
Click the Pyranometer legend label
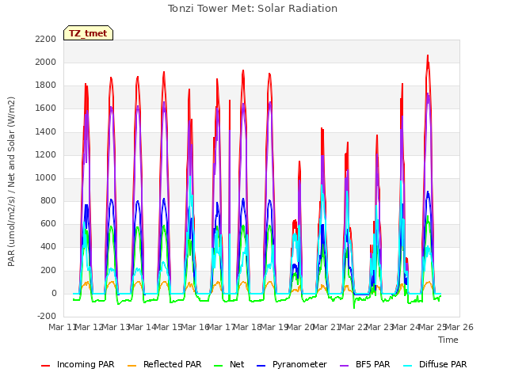299,364
